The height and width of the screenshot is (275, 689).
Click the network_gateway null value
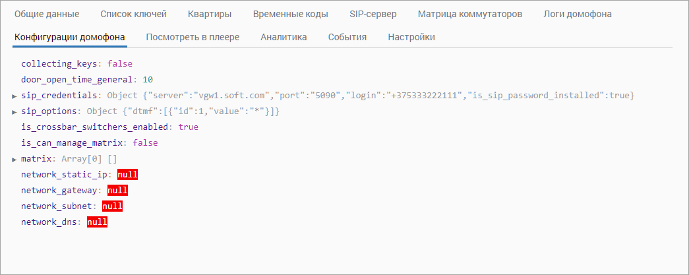tap(117, 191)
